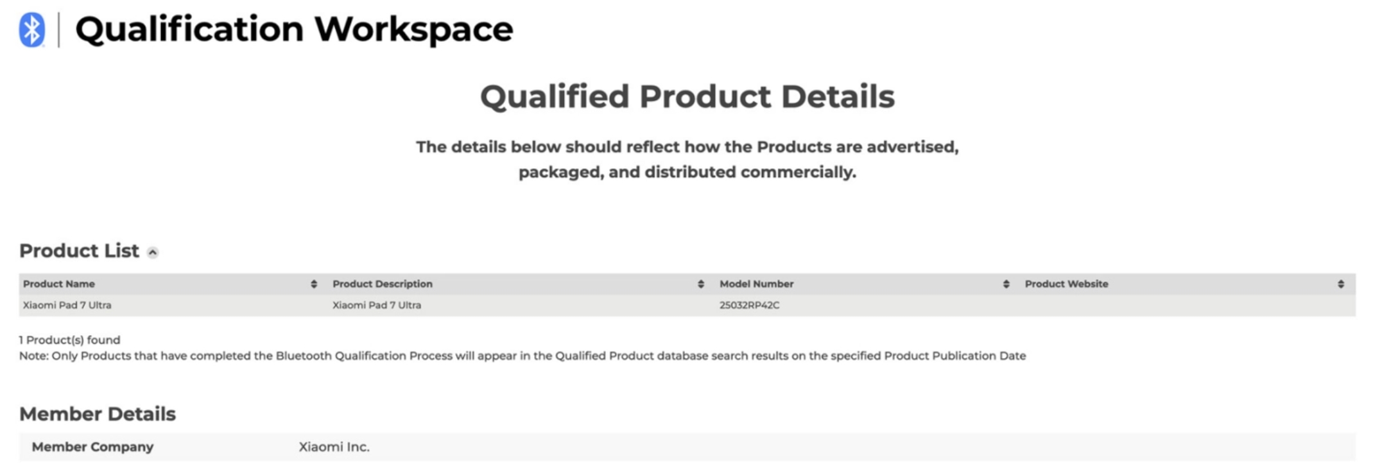Click the Member Details heading

pyautogui.click(x=98, y=414)
